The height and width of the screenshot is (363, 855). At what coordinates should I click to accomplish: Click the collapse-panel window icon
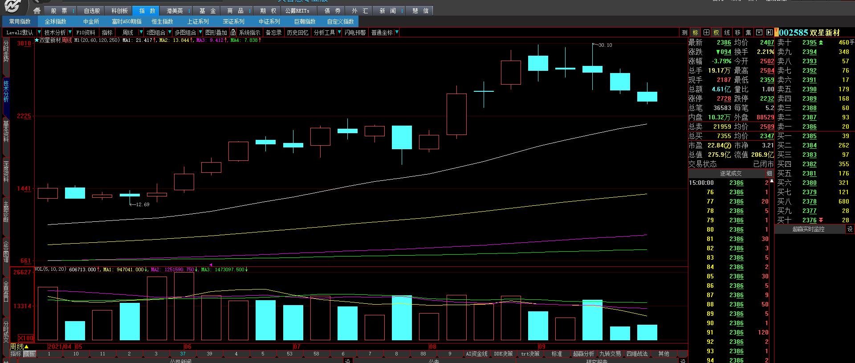pos(759,33)
